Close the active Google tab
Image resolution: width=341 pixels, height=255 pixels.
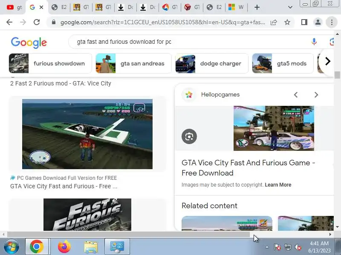tap(41, 7)
